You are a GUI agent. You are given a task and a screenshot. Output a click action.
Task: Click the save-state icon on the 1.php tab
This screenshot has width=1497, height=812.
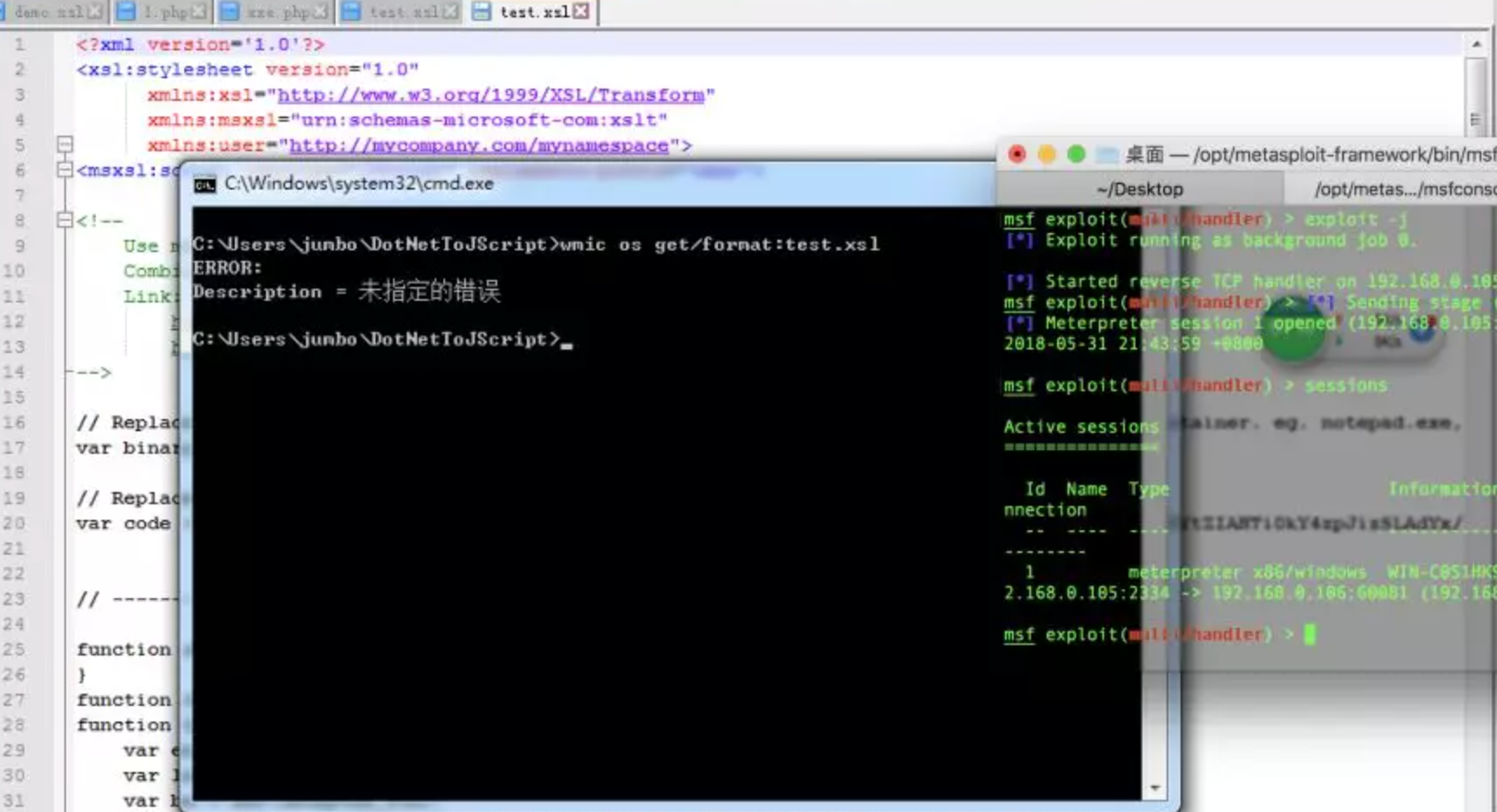126,11
